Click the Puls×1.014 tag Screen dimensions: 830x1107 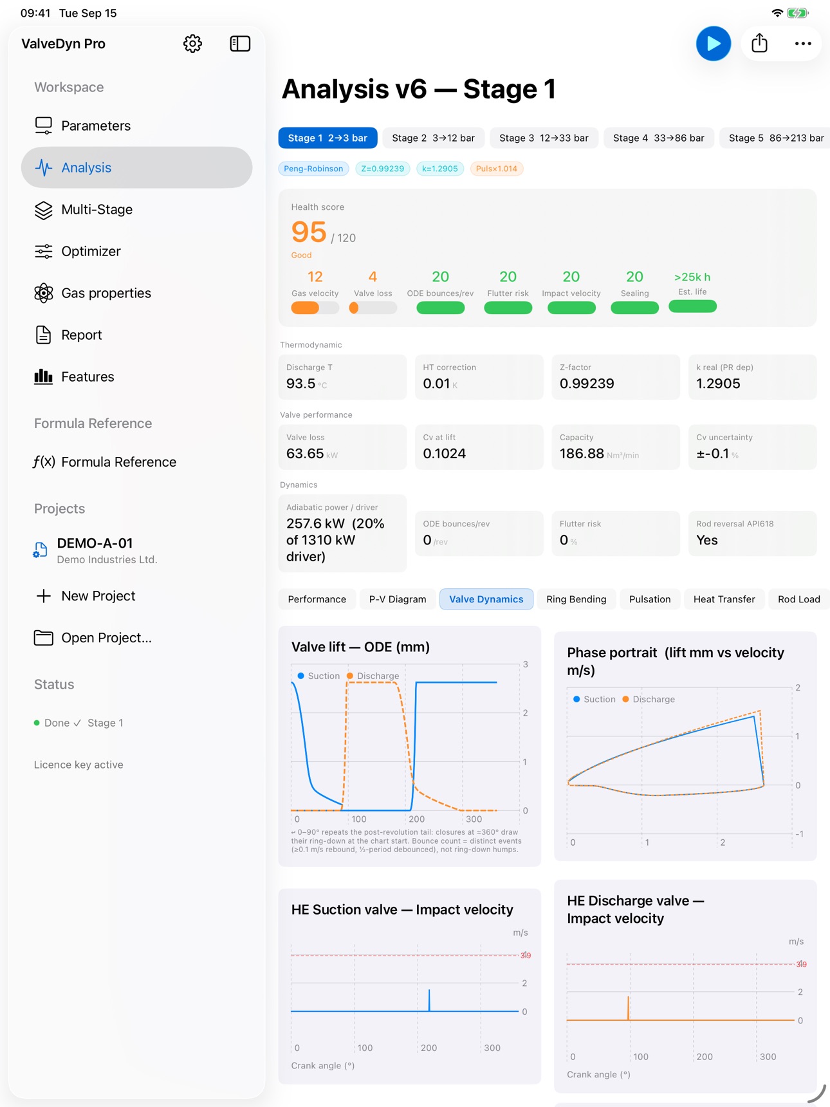(x=496, y=169)
